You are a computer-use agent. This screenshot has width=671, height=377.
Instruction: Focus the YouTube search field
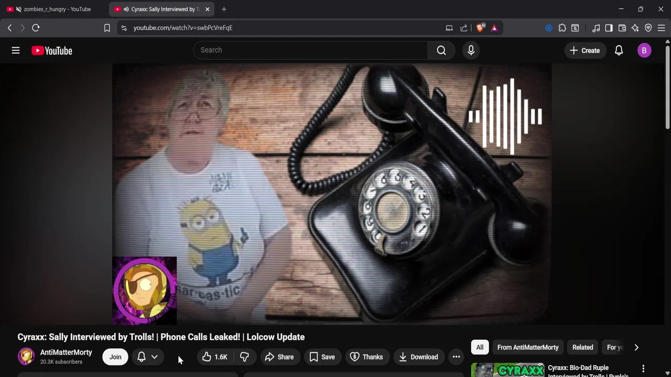click(311, 50)
